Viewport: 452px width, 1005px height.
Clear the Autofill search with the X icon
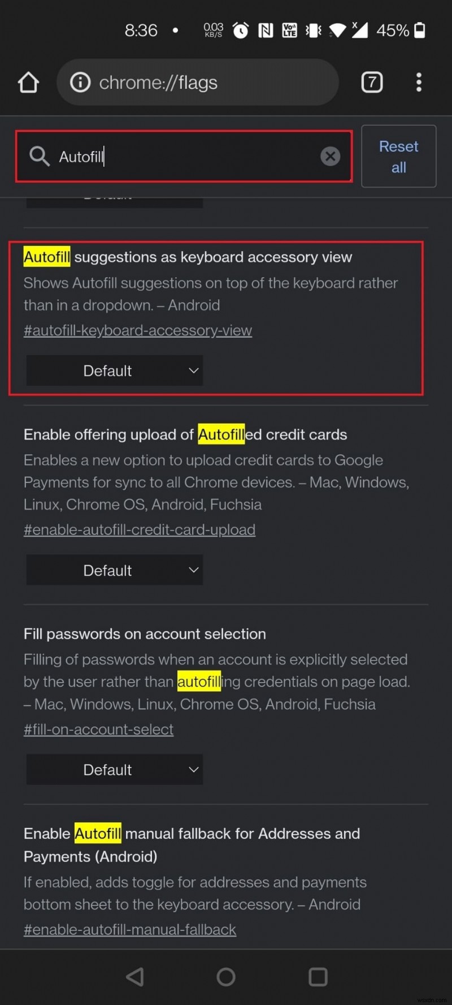click(330, 156)
